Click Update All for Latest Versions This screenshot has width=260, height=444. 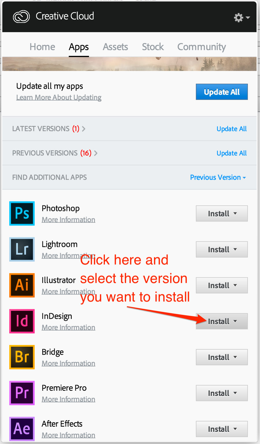pos(231,129)
